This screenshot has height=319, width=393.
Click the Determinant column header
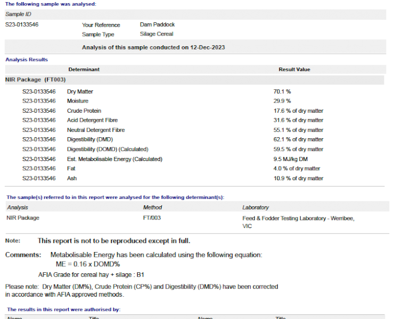click(84, 70)
